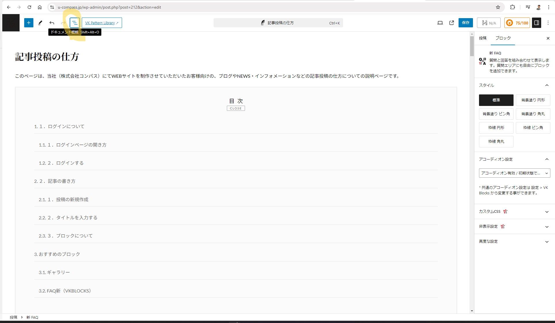555x323 pixels.
Task: Switch to the ブロック tab
Action: coord(503,38)
